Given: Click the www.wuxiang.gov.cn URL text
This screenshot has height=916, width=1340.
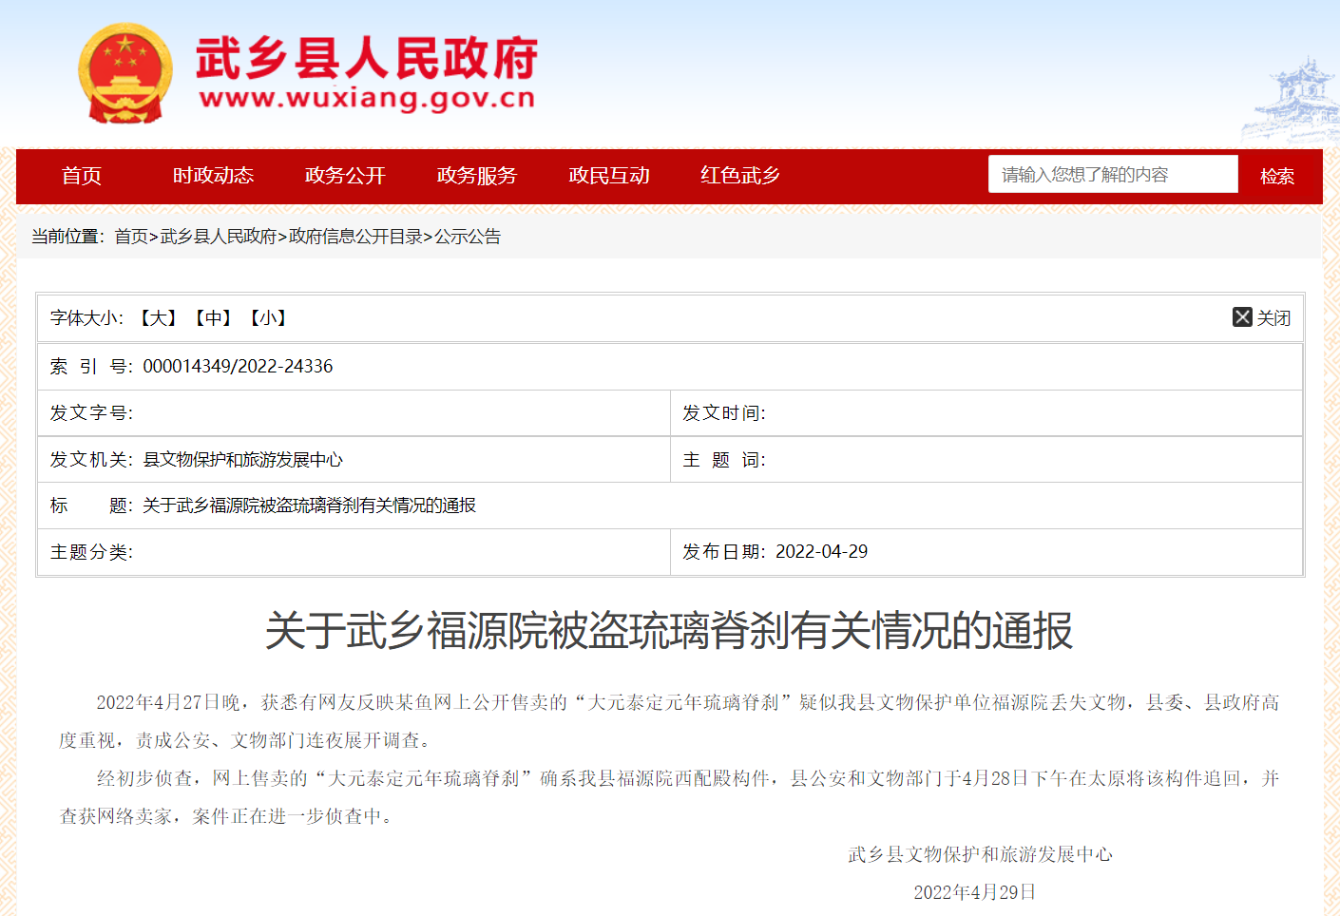Looking at the screenshot, I should [x=367, y=99].
